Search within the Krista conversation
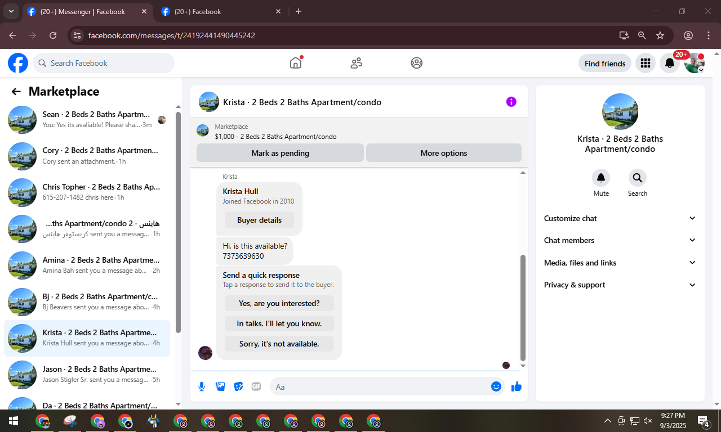Image resolution: width=721 pixels, height=432 pixels. click(637, 178)
